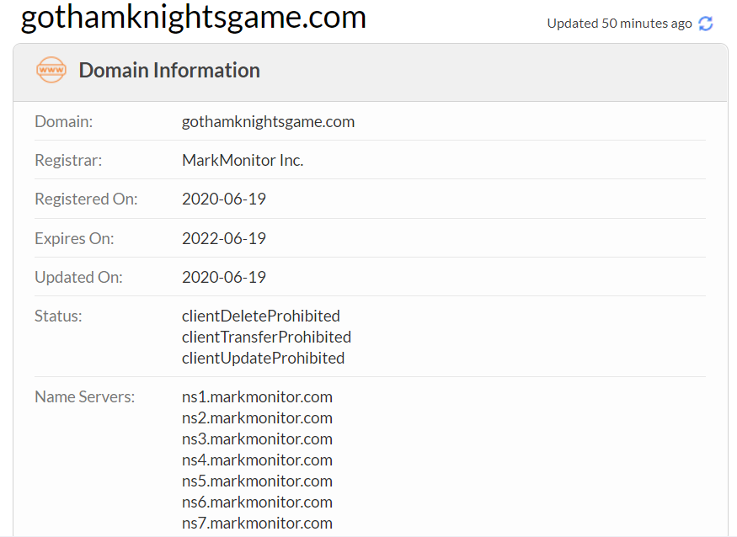Click the Expires On date 2022-06-19
Image resolution: width=737 pixels, height=537 pixels.
(224, 238)
